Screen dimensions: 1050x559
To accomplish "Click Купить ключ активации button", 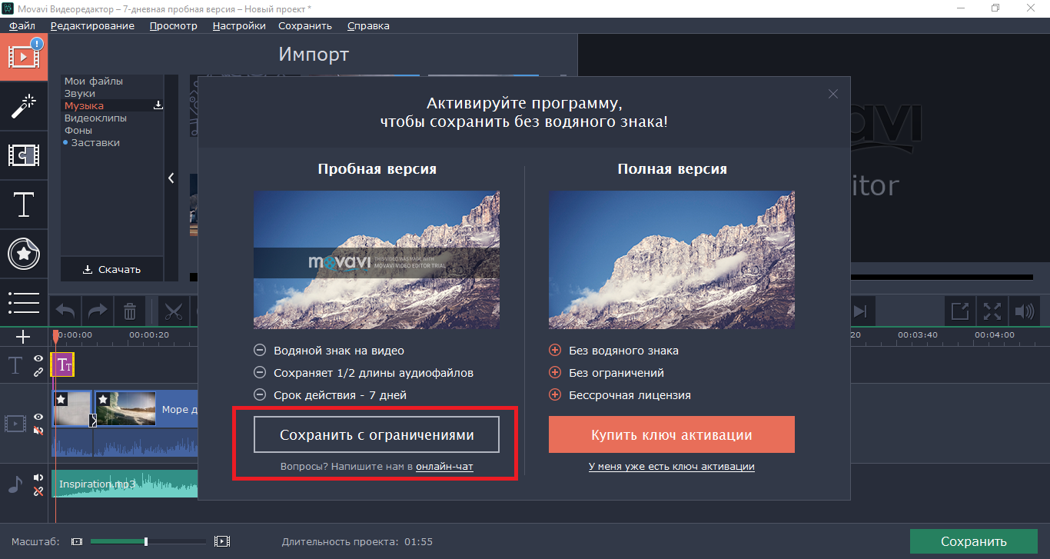I will pyautogui.click(x=672, y=434).
